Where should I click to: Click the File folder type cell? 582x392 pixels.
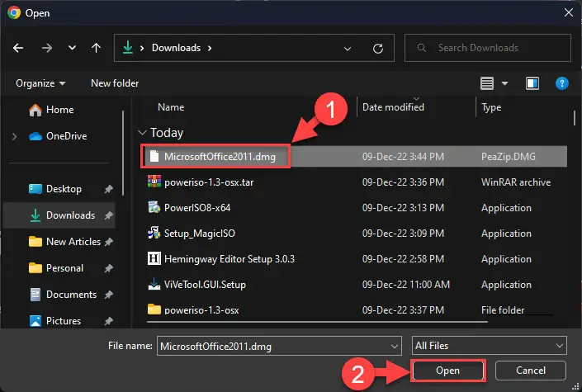(x=503, y=310)
